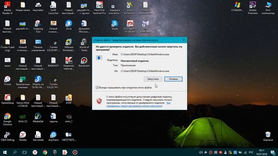Select the iTunes Crash Logs folder
This screenshot has height=156, width=278.
click(x=7, y=45)
